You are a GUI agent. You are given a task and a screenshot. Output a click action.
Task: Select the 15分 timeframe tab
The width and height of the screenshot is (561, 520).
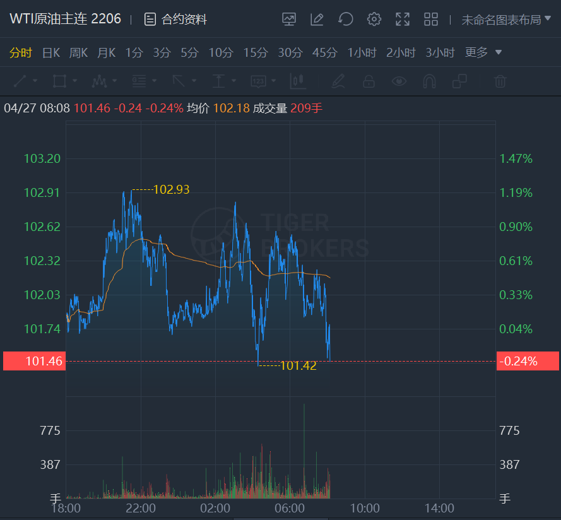tap(256, 52)
